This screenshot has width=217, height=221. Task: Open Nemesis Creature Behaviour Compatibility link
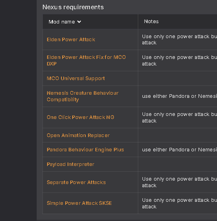pos(83,96)
